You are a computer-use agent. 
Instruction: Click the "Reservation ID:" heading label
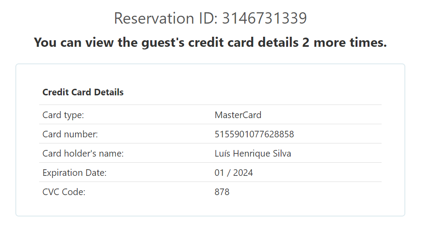click(166, 18)
